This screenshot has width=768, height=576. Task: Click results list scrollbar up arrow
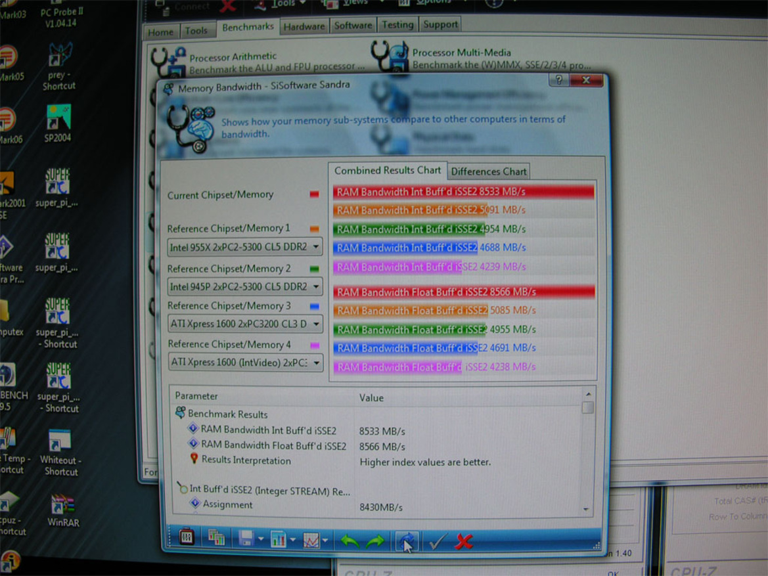pos(588,394)
